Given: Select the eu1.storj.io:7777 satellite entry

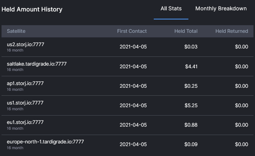Looking at the screenshot, I should 127,125.
